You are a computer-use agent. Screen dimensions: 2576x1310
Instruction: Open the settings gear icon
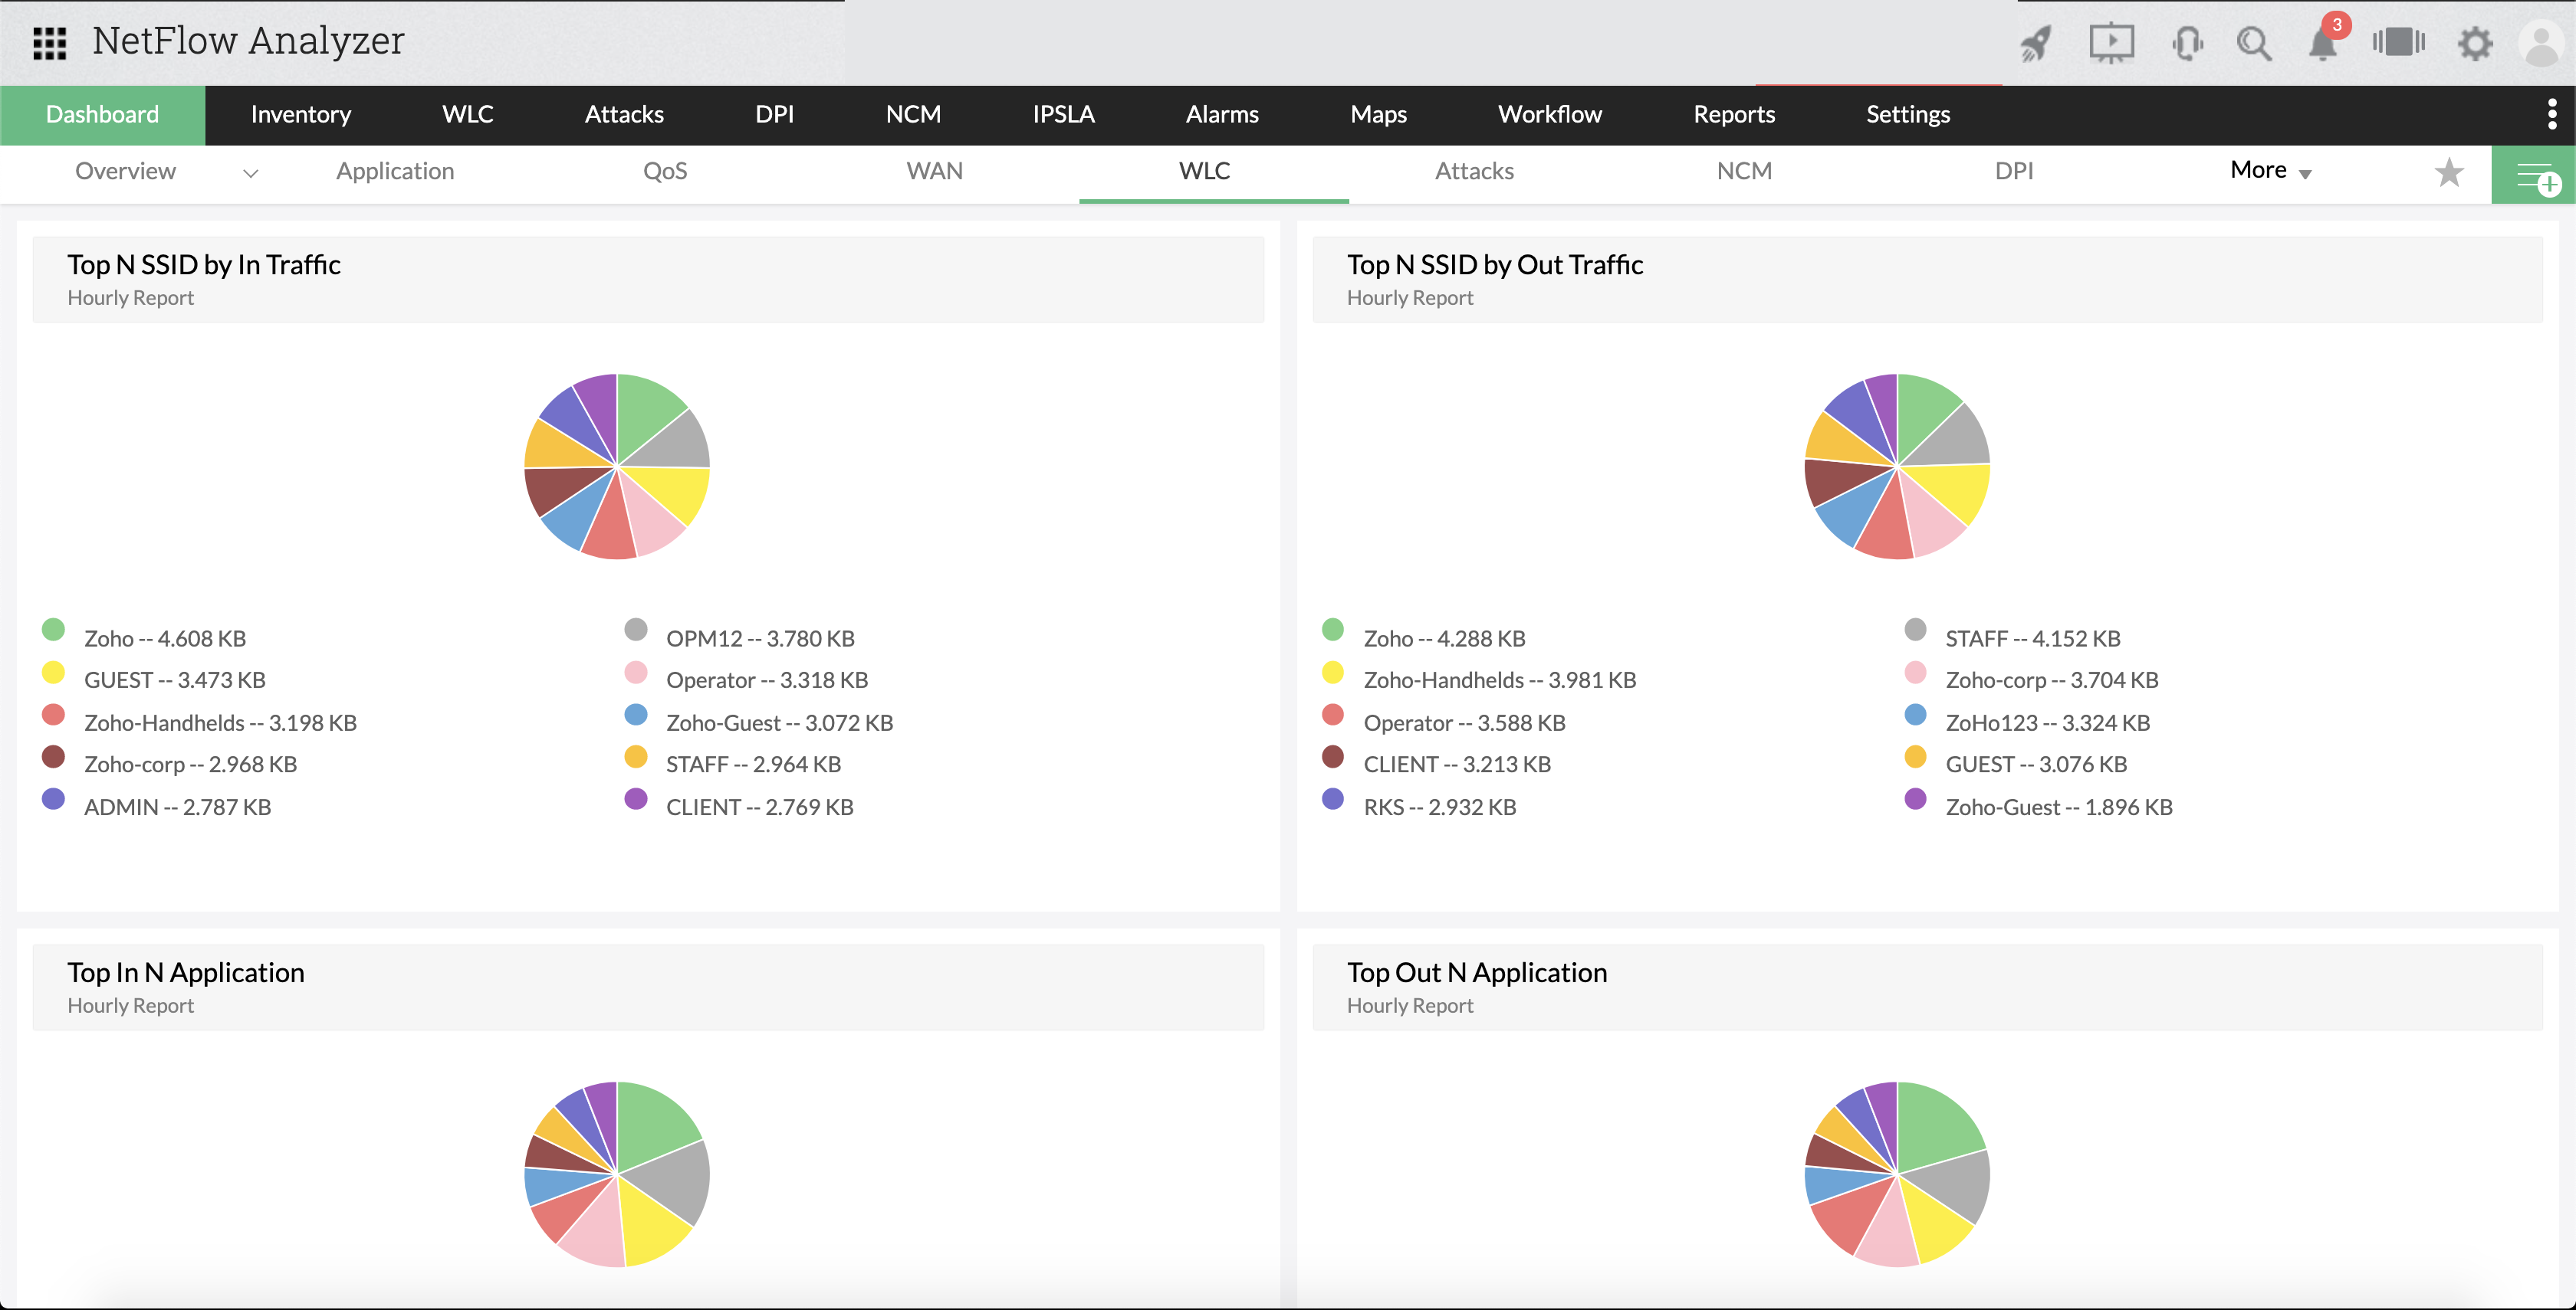pyautogui.click(x=2475, y=43)
